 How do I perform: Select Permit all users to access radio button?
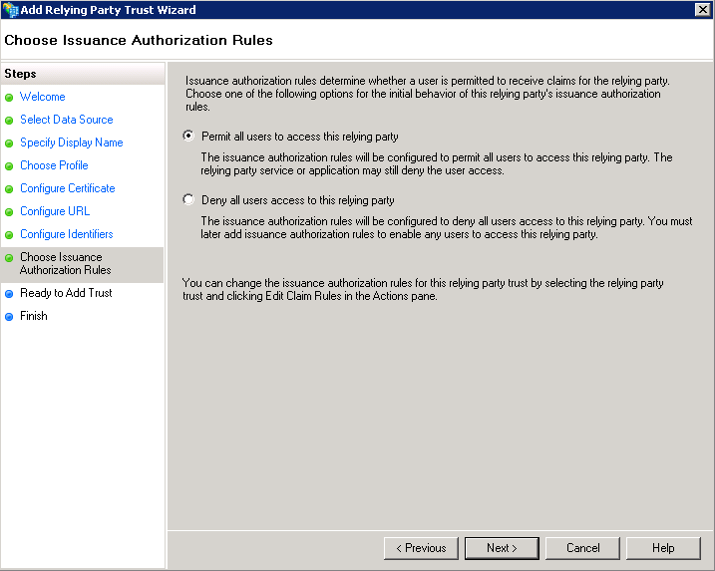click(x=189, y=137)
